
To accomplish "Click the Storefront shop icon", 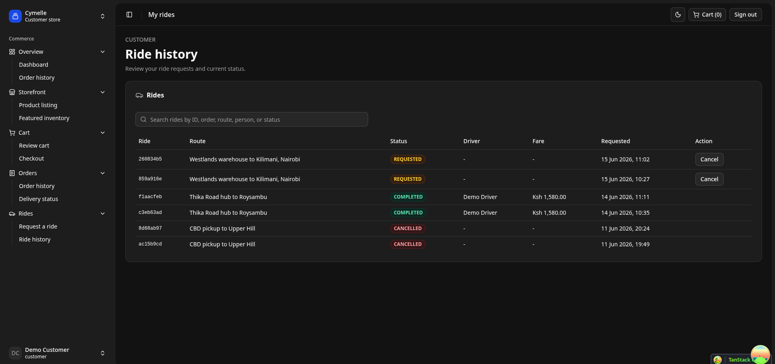I will [12, 92].
